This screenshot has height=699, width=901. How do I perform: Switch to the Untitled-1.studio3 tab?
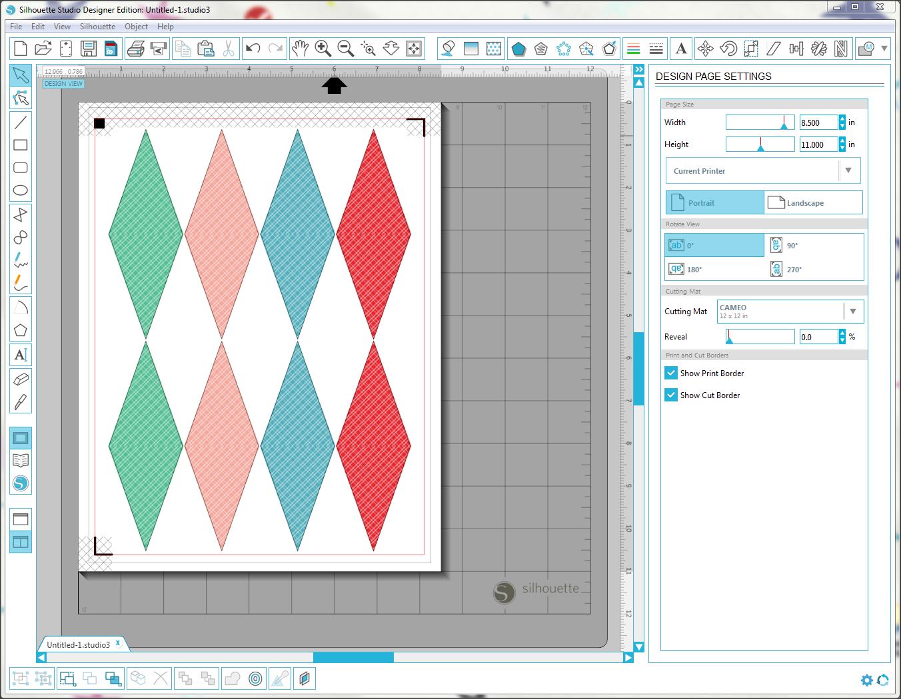tap(78, 644)
